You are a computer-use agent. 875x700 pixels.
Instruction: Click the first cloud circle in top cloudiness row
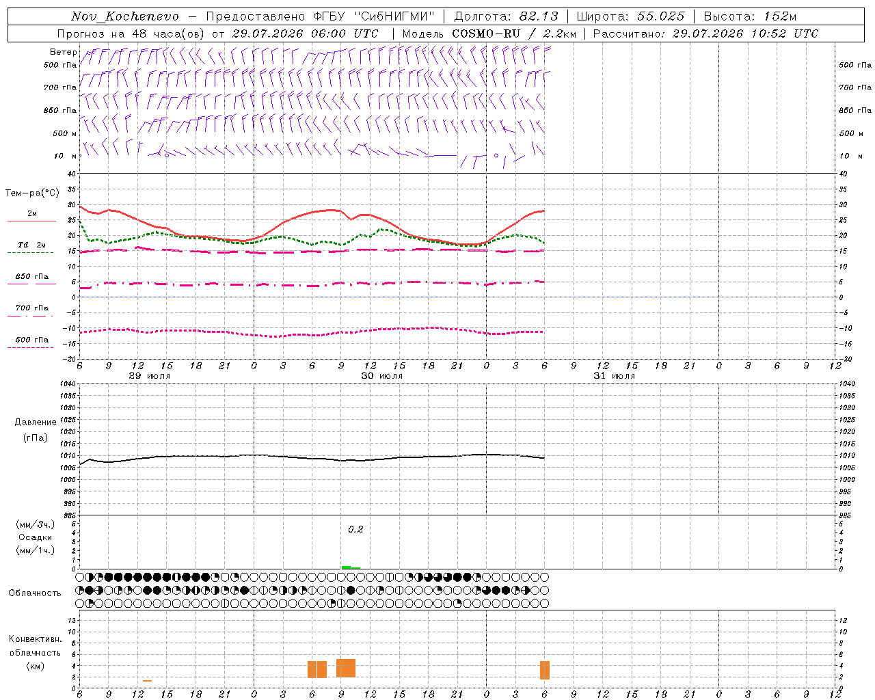pos(80,577)
